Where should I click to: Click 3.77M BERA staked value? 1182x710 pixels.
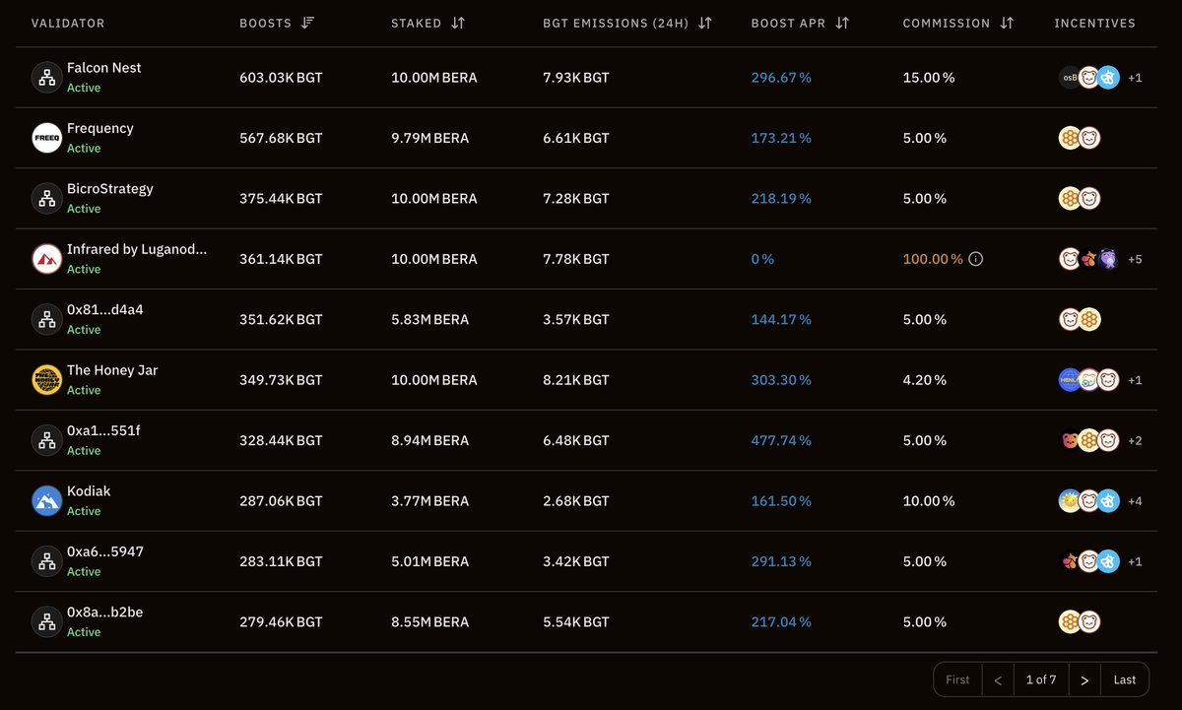429,500
